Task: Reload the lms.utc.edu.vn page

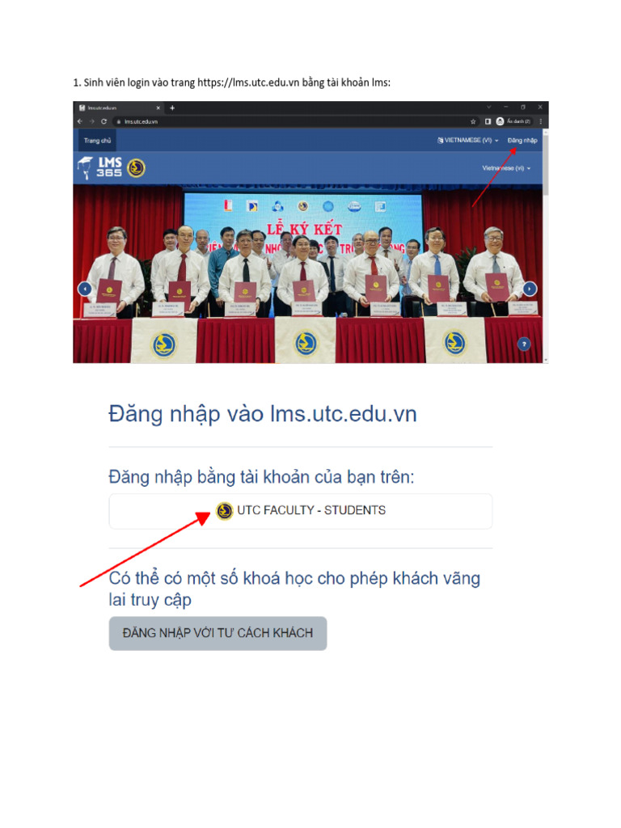Action: click(104, 121)
